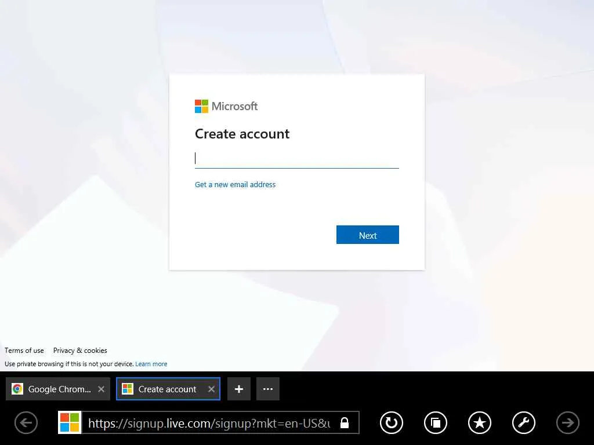Click the signup.live.com address bar
Viewport: 594px width, 445px height.
tap(209, 422)
